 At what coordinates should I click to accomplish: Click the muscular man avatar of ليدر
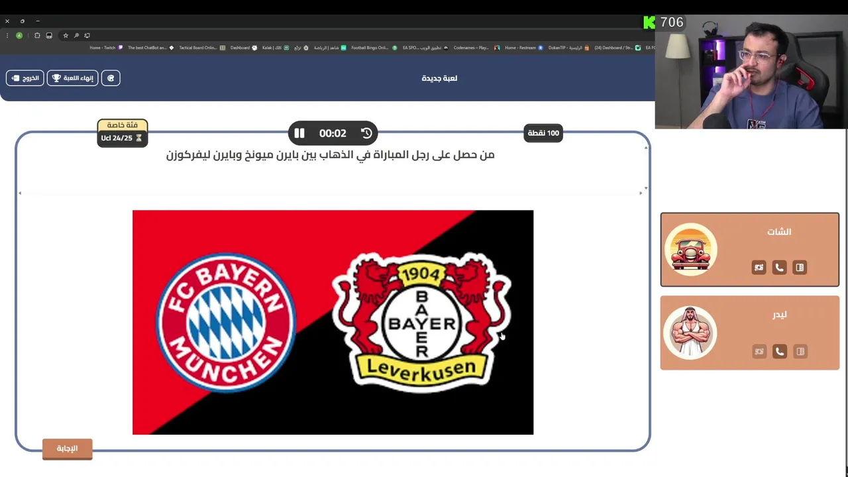coord(690,333)
